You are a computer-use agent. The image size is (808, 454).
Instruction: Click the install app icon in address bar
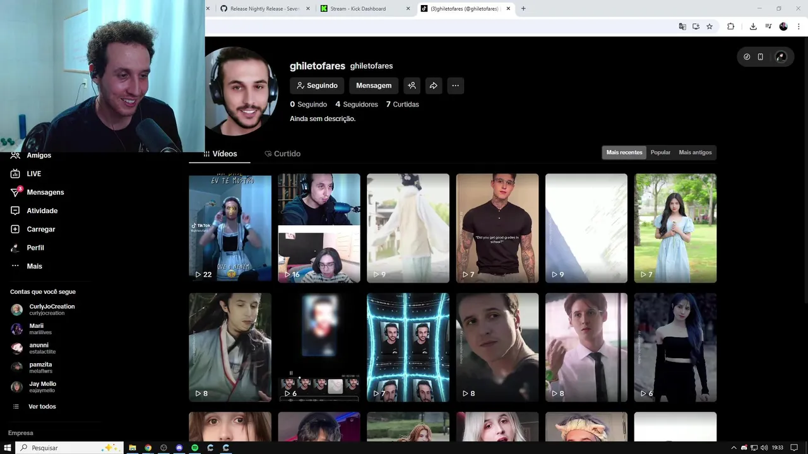[696, 26]
